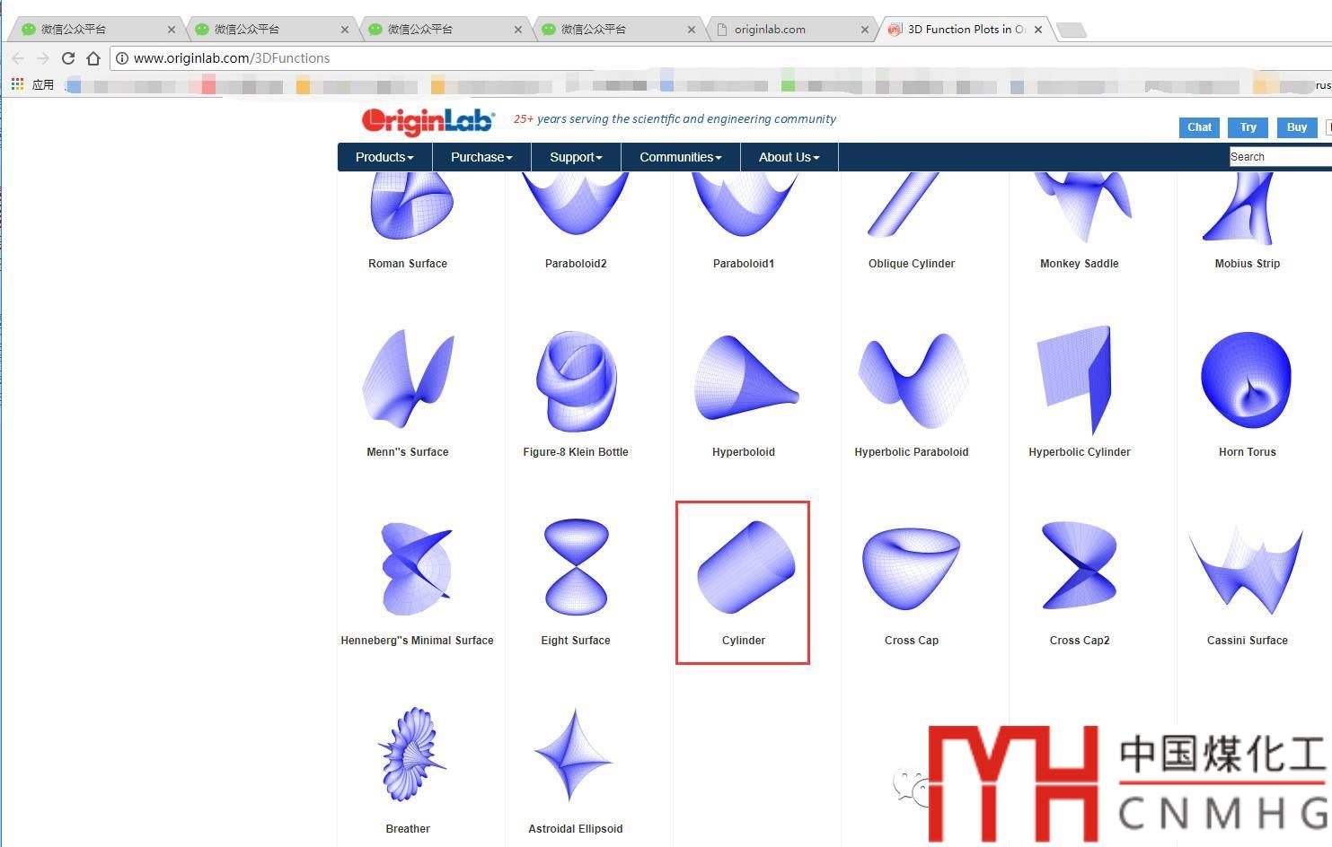Open the Communities menu

tap(680, 157)
